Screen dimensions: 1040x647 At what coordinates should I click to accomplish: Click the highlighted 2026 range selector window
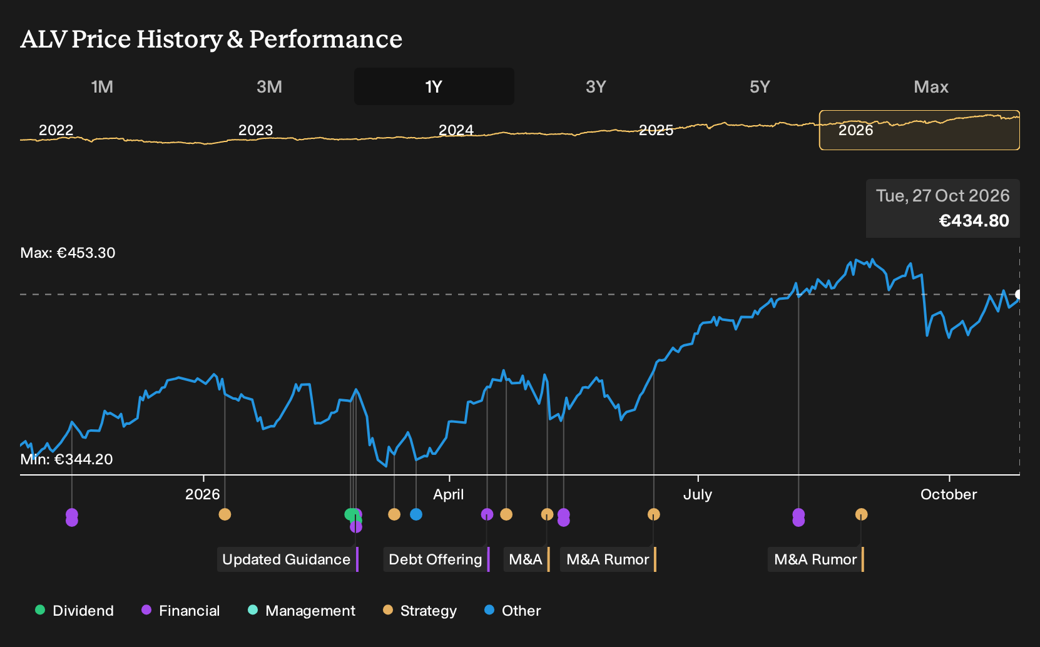919,130
